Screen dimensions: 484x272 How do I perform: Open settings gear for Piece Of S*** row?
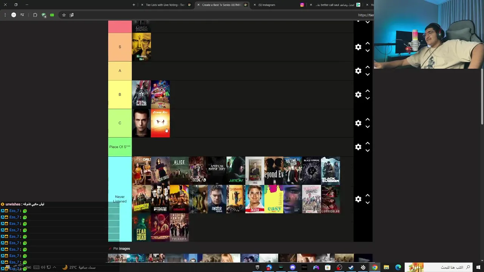(358, 147)
